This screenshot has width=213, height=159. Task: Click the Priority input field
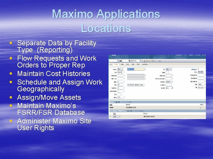click(x=167, y=72)
